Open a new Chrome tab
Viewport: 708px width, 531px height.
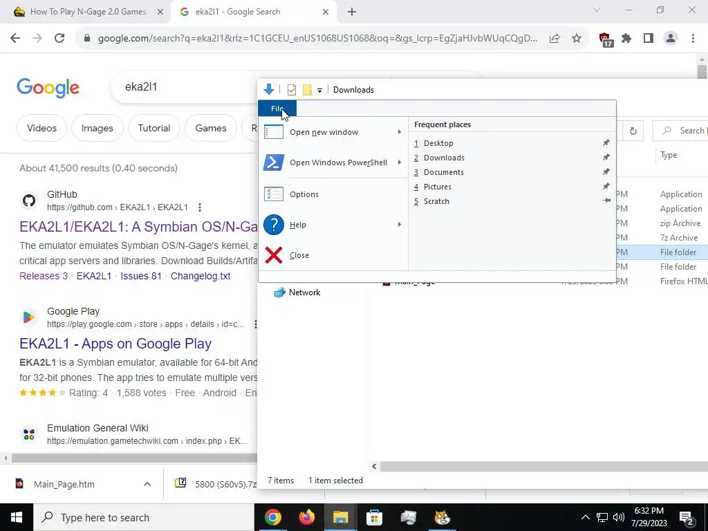(352, 12)
